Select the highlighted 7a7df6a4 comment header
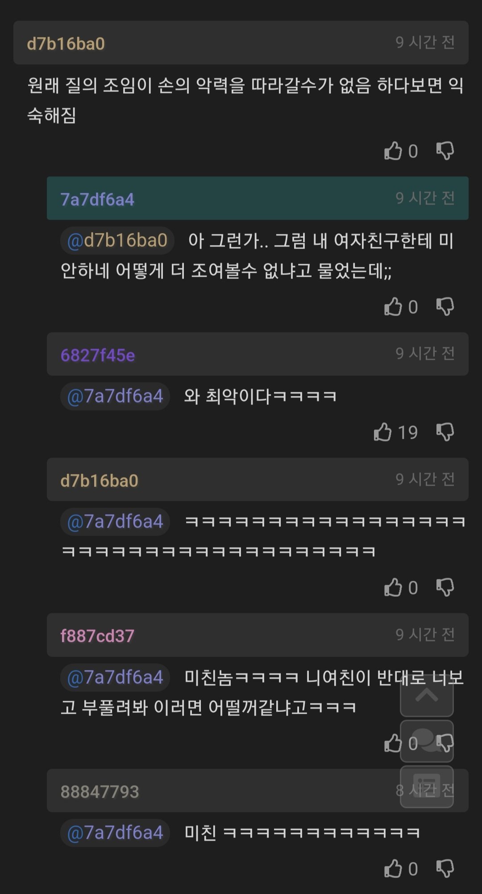The image size is (482, 894). click(258, 199)
